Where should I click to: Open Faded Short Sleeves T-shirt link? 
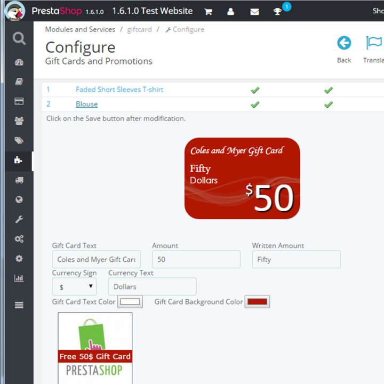pos(119,90)
